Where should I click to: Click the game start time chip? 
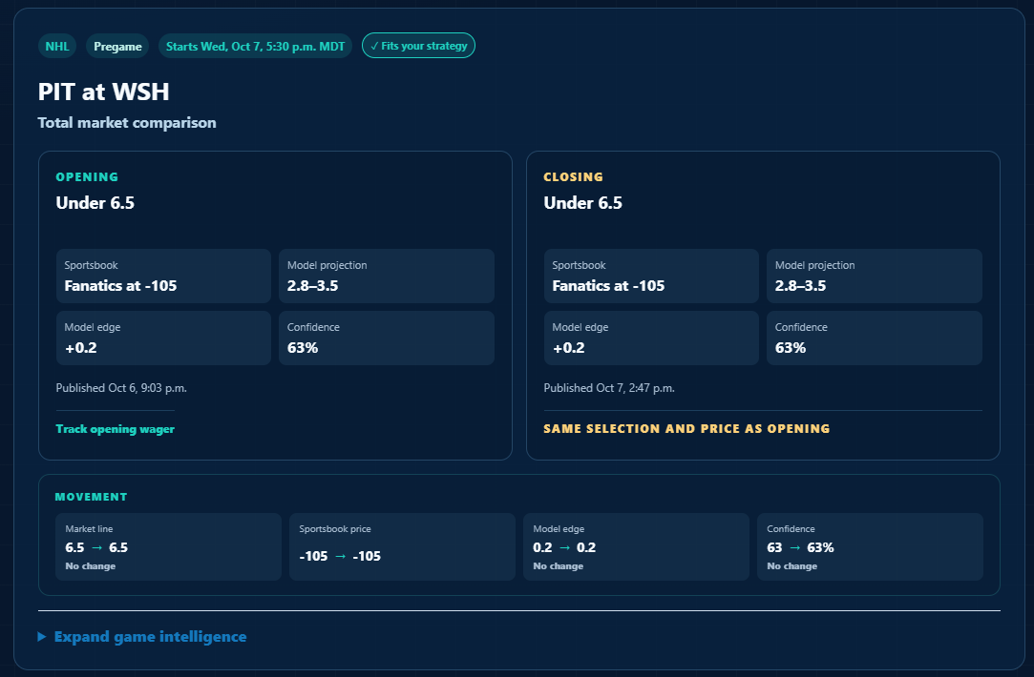(255, 46)
